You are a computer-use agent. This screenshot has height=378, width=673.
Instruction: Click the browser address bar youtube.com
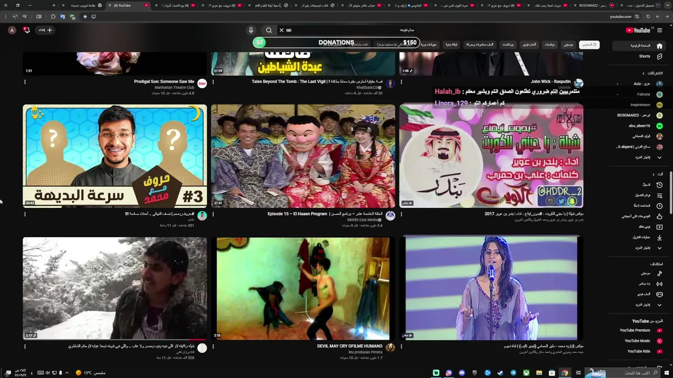click(620, 16)
